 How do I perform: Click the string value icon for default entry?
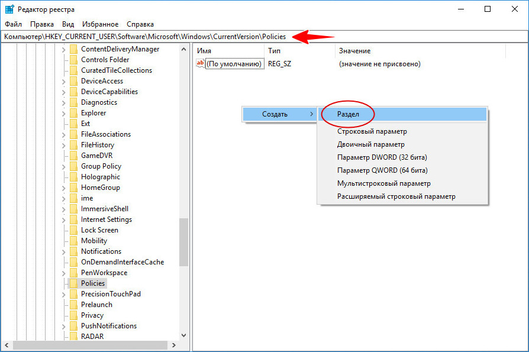(x=201, y=63)
